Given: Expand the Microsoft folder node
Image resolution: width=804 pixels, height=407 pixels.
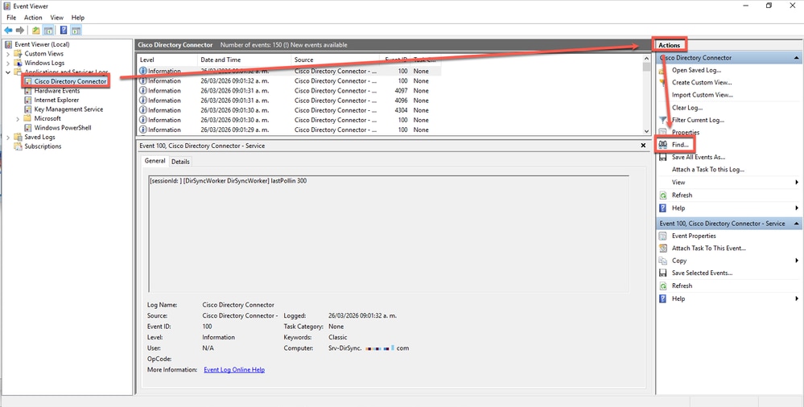Looking at the screenshot, I should (18, 119).
